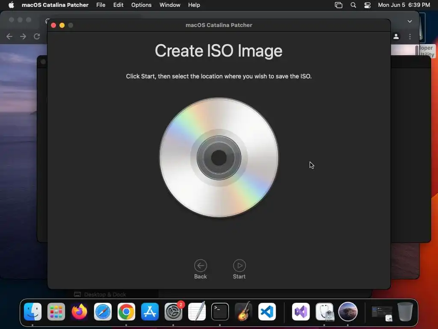Open the Trash from the Dock

click(405, 312)
